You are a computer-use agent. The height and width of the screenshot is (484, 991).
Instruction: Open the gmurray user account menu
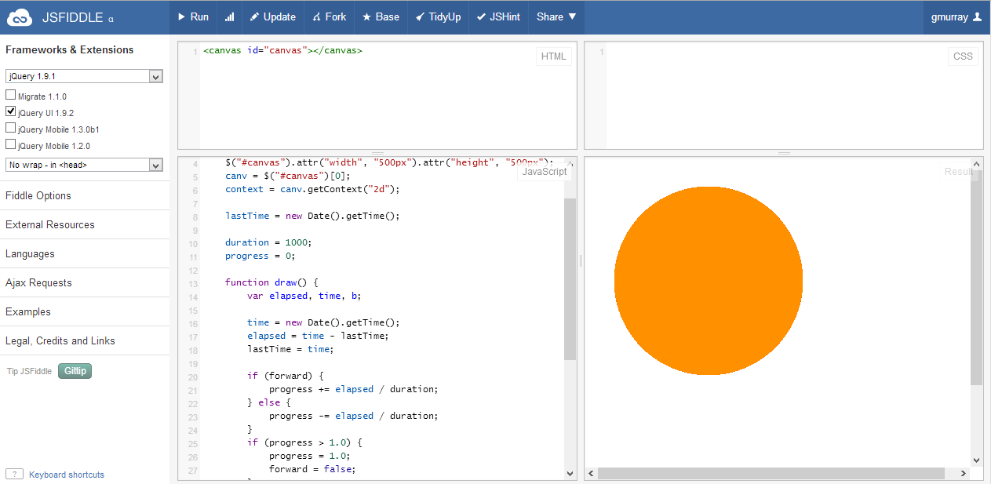point(956,16)
